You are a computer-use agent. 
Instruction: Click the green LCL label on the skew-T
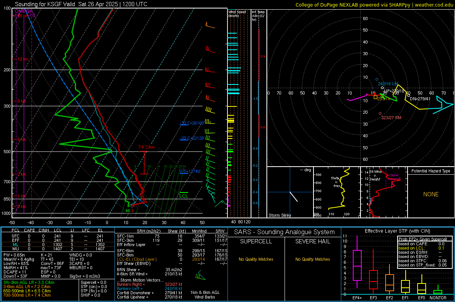point(184,196)
